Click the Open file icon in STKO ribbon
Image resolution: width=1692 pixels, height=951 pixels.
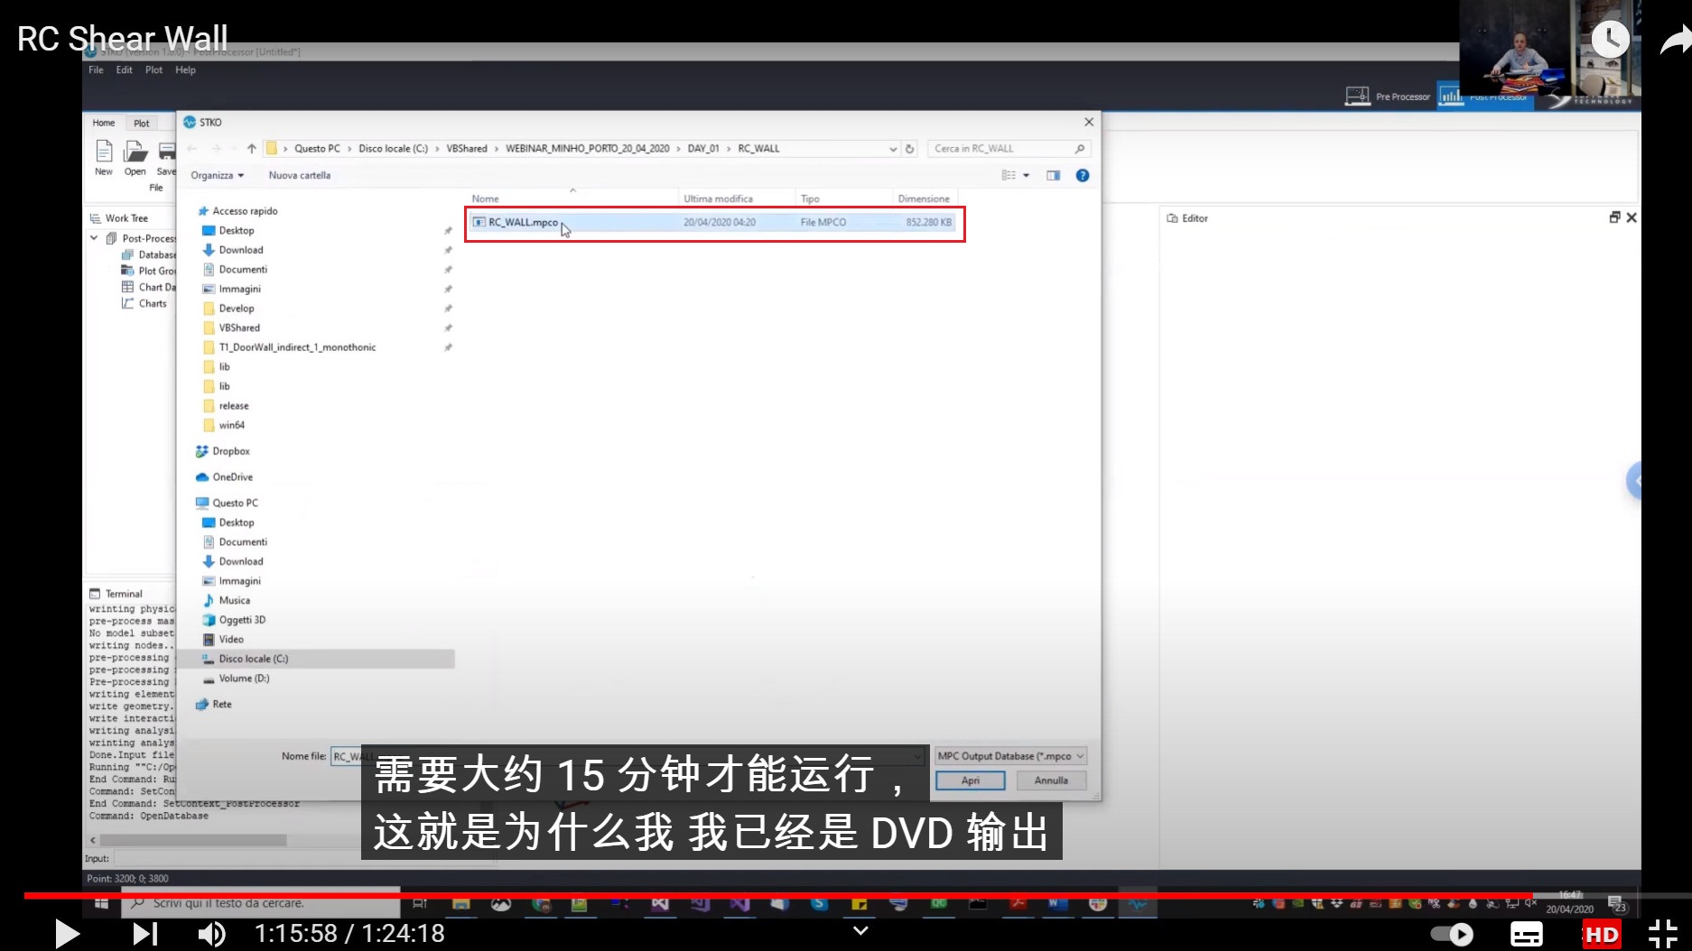135,158
